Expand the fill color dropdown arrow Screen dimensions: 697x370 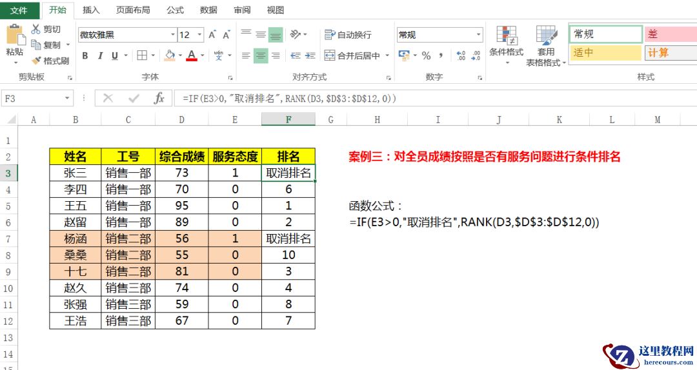pos(180,55)
